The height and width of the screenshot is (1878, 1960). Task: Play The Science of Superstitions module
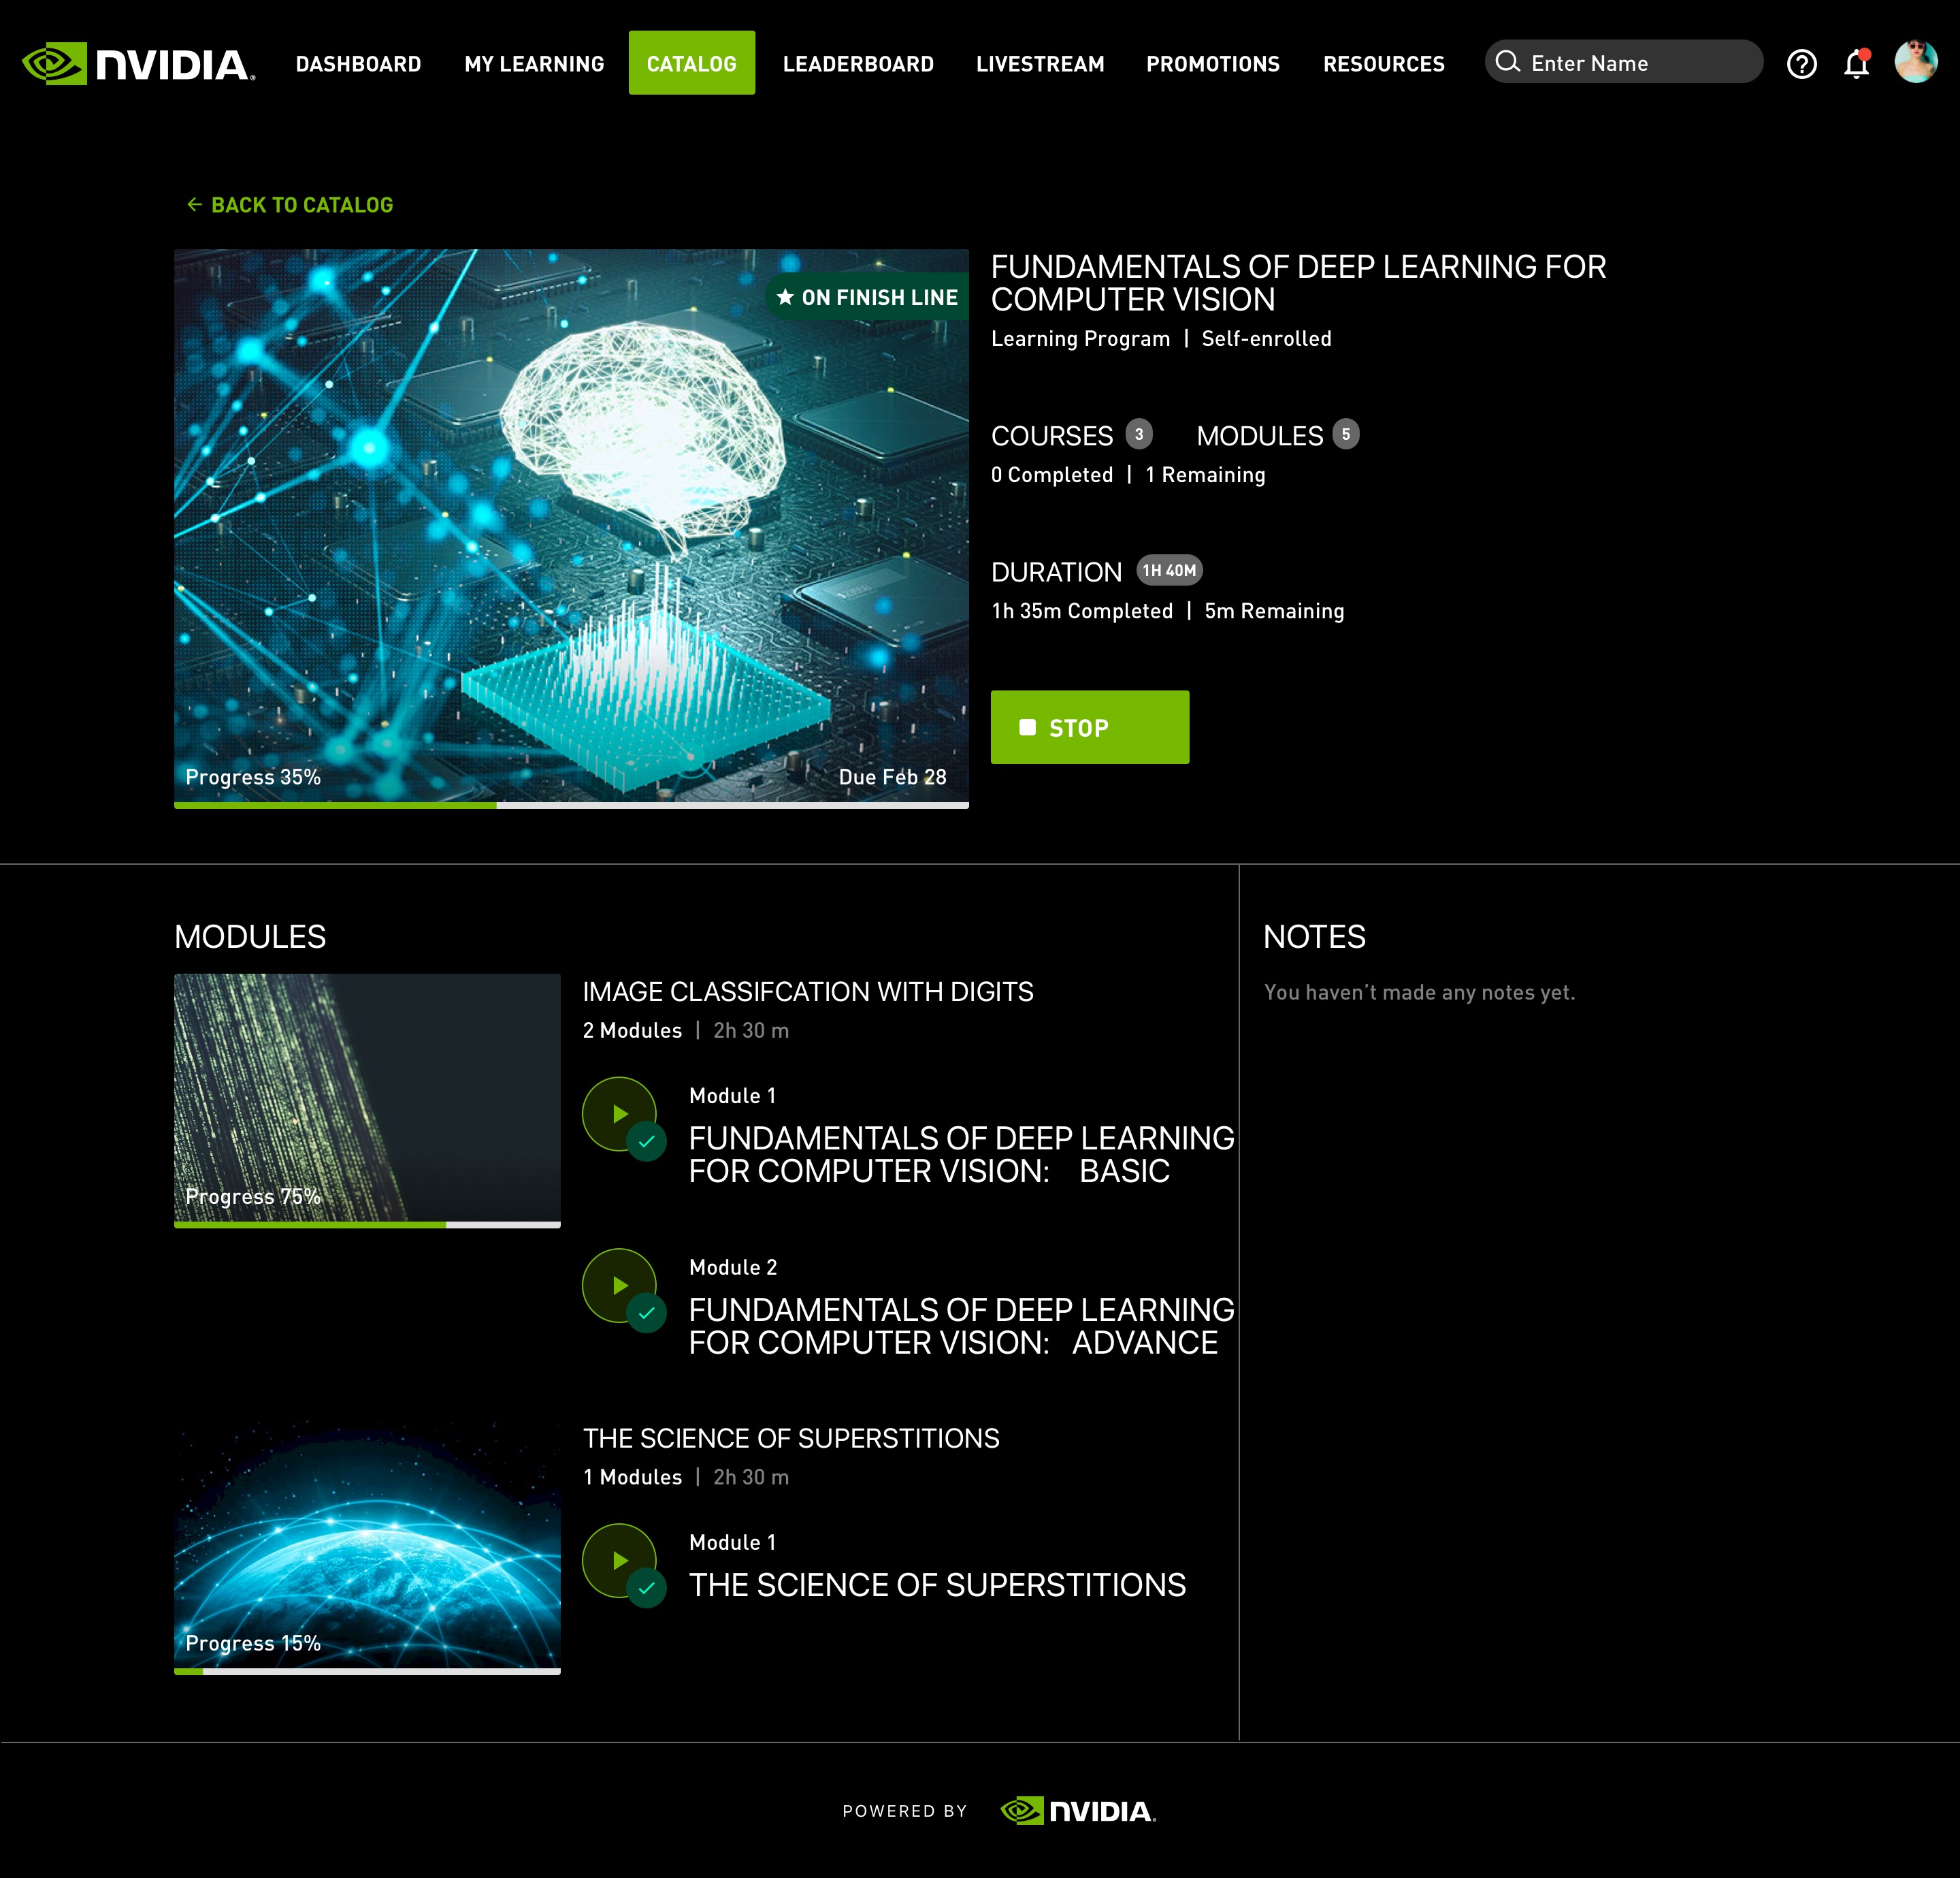pos(619,1560)
